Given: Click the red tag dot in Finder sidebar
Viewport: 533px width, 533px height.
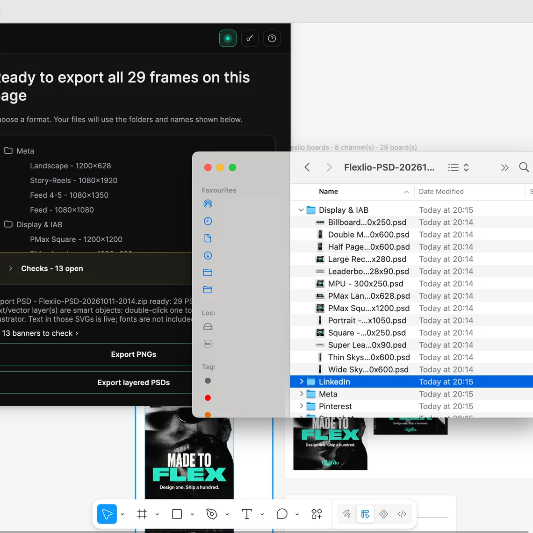Looking at the screenshot, I should click(208, 398).
